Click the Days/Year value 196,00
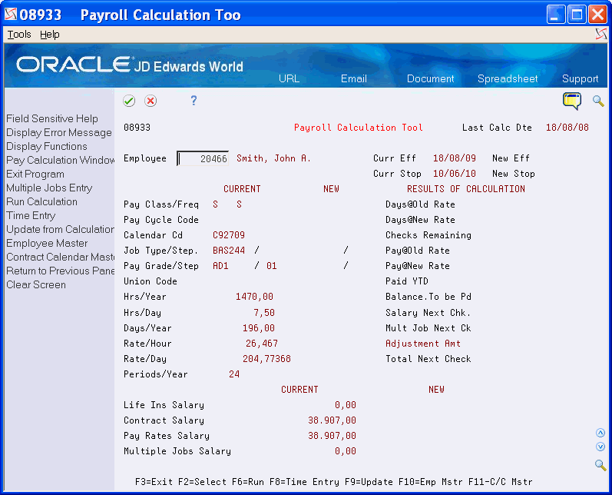This screenshot has height=495, width=612. coord(259,328)
